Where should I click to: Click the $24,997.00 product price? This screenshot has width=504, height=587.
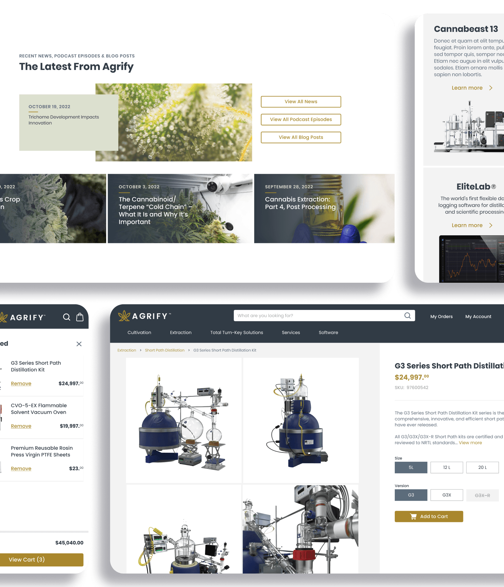tap(412, 377)
